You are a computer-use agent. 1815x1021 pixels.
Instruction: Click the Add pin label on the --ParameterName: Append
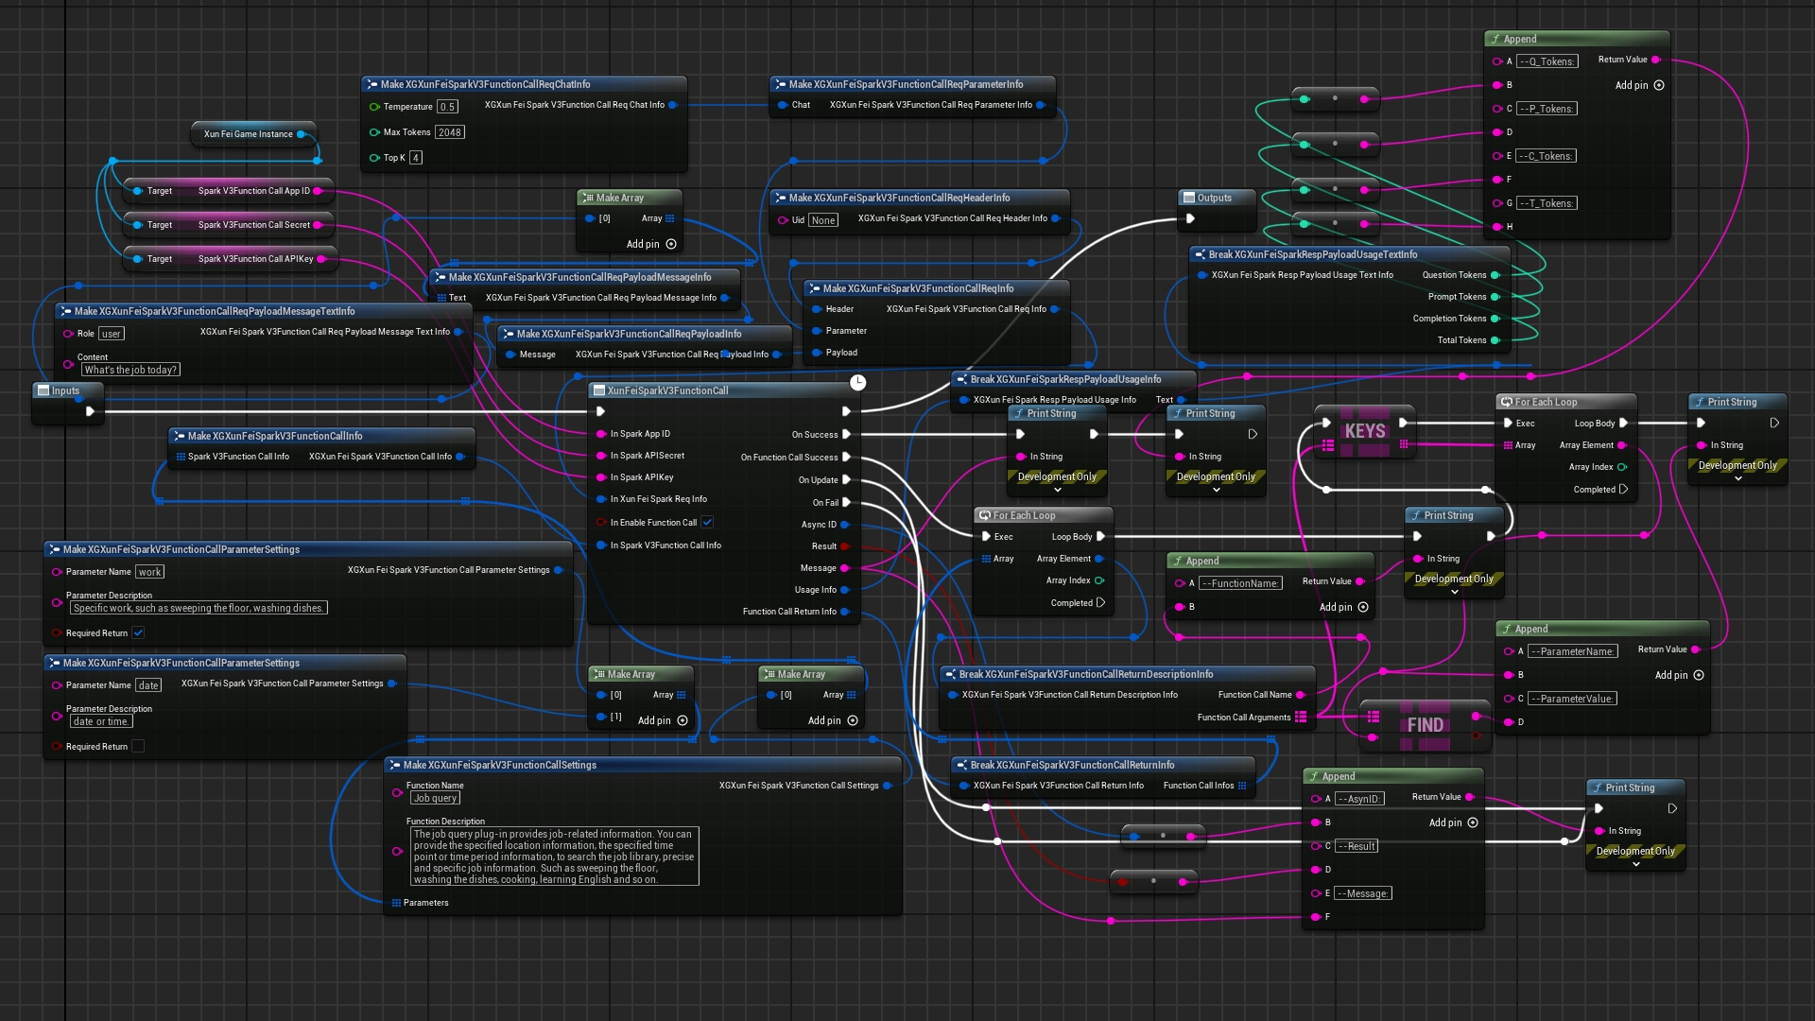1670,675
